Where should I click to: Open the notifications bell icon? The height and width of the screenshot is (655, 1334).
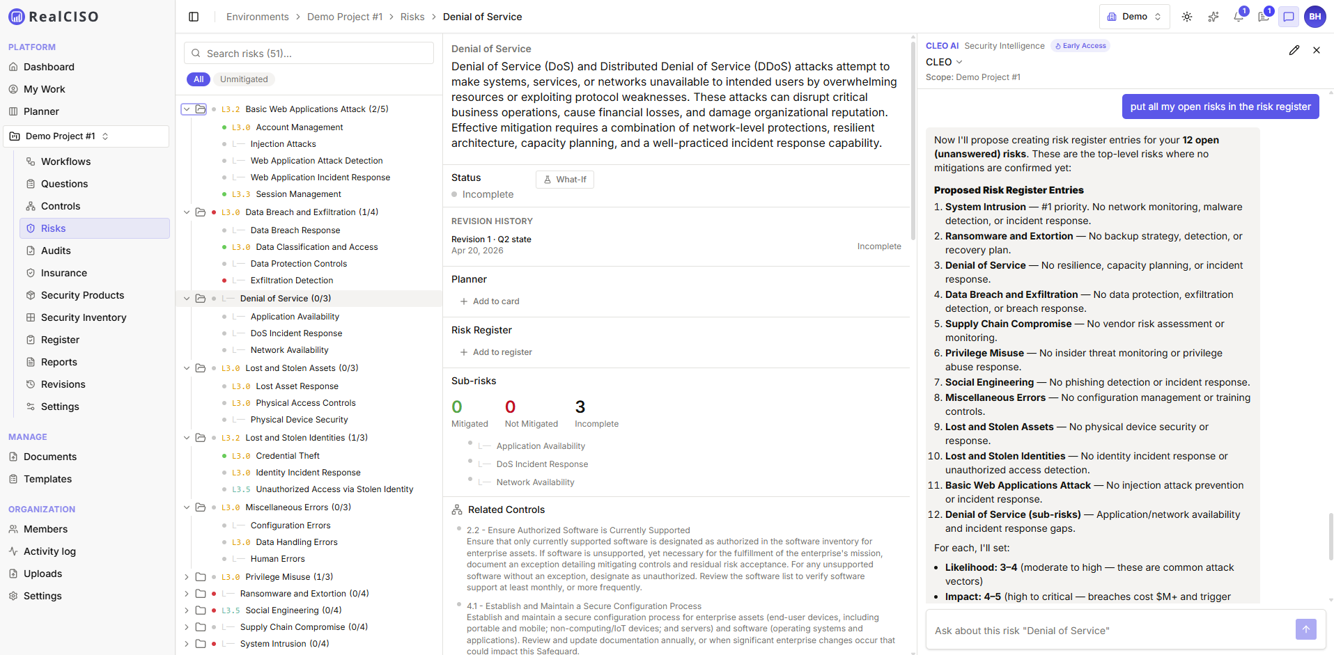pyautogui.click(x=1239, y=17)
